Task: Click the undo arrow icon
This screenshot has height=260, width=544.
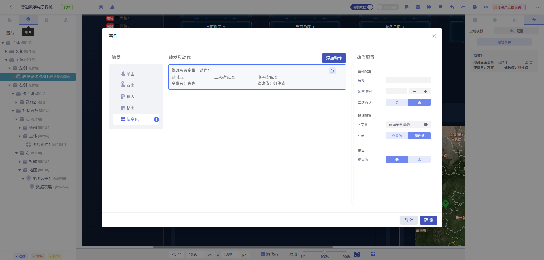Action: point(452,7)
